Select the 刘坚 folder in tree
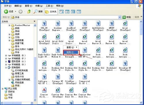Screen dimensions: 144x105 click(x=9, y=95)
